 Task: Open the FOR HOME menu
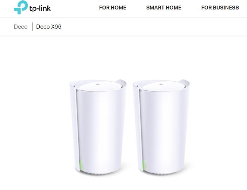click(113, 8)
